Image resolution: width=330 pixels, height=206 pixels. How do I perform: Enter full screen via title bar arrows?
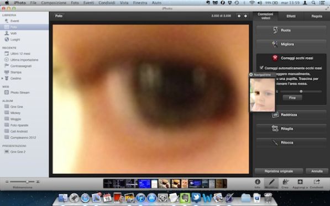click(327, 8)
